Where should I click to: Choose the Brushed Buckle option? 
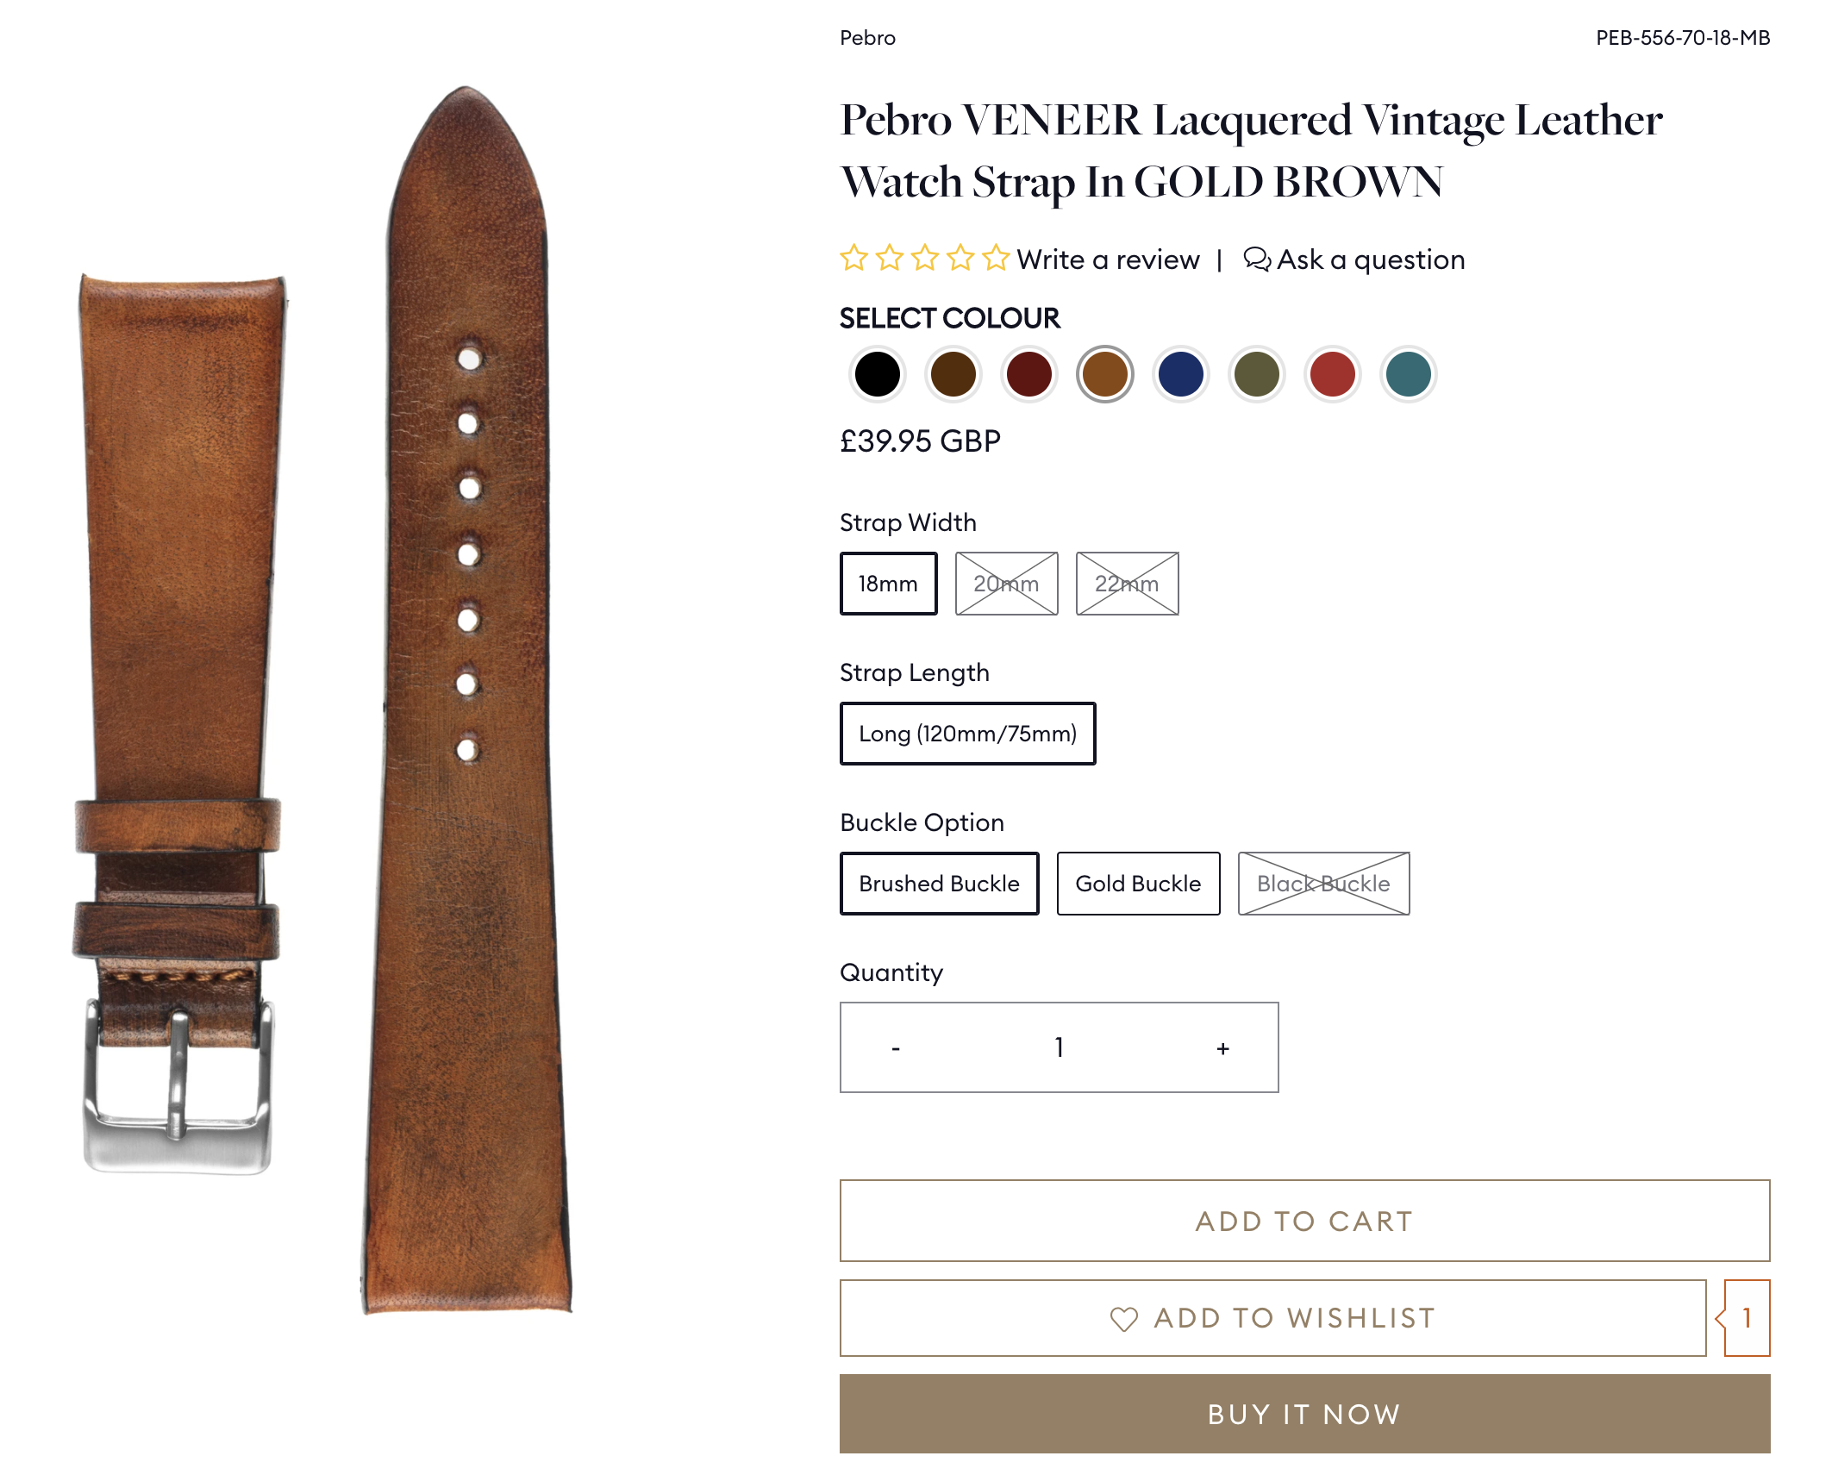[939, 884]
